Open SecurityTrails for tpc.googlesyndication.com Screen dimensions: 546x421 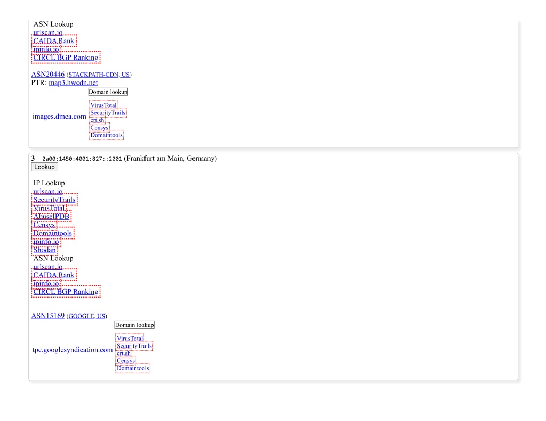click(x=134, y=346)
